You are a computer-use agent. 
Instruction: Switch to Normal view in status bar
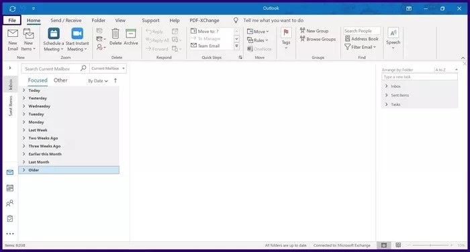tap(383, 245)
